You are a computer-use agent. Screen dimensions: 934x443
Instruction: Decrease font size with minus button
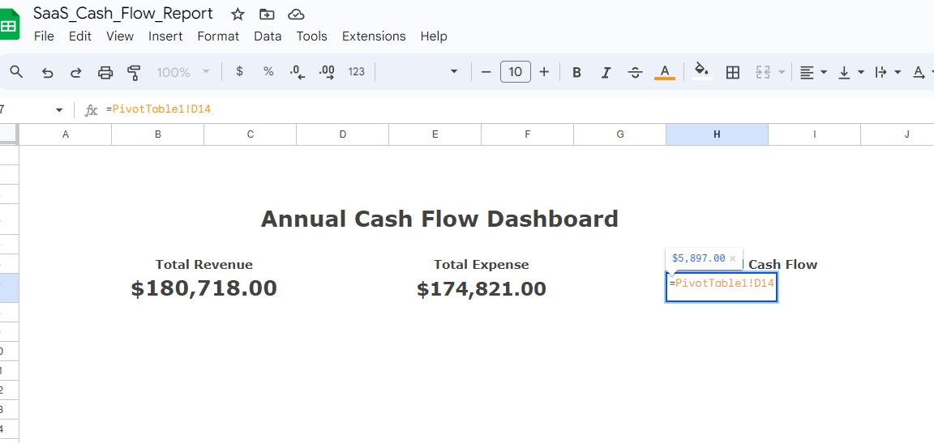point(486,72)
